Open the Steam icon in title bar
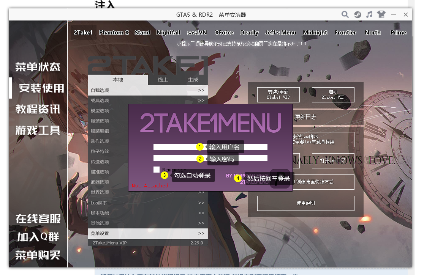Image resolution: width=424 pixels, height=275 pixels. (x=358, y=14)
